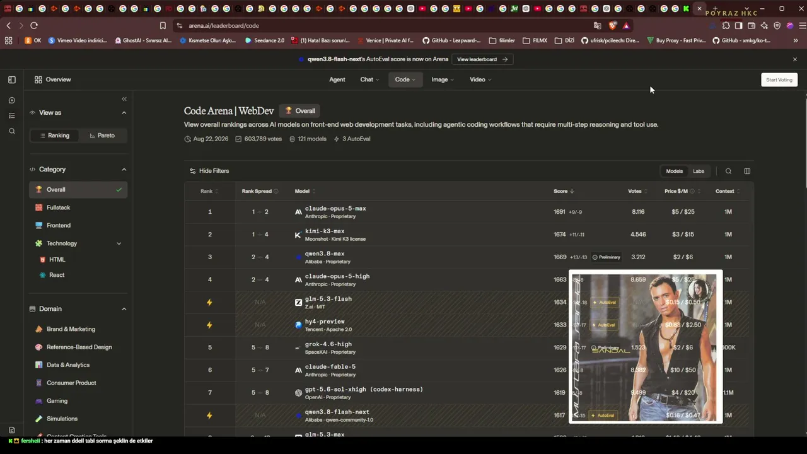The height and width of the screenshot is (454, 807).
Task: Select the Simulations domain
Action: coord(62,419)
